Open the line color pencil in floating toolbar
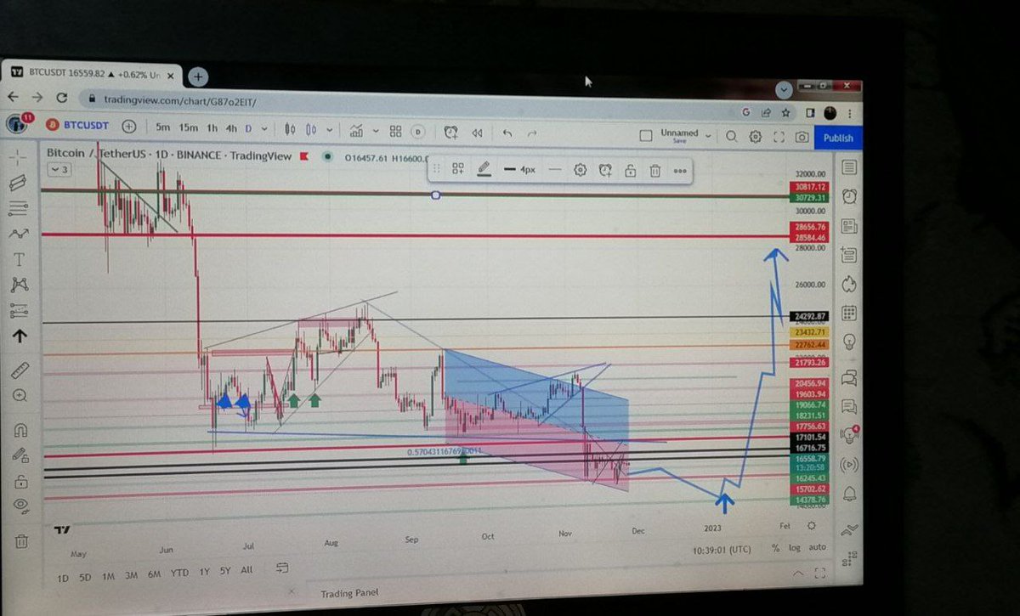 pos(484,169)
